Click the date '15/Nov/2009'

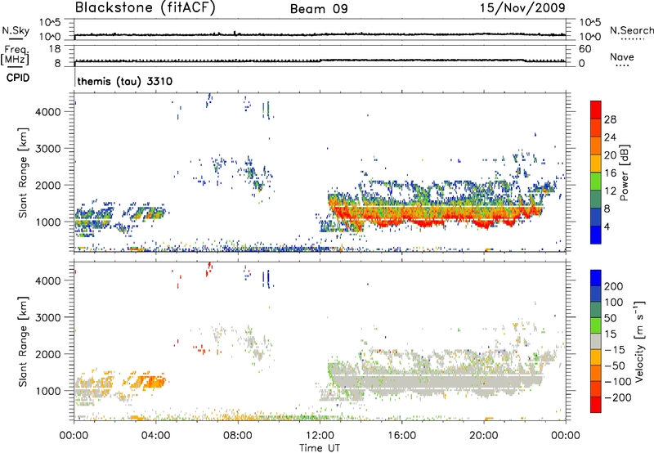pos(522,7)
